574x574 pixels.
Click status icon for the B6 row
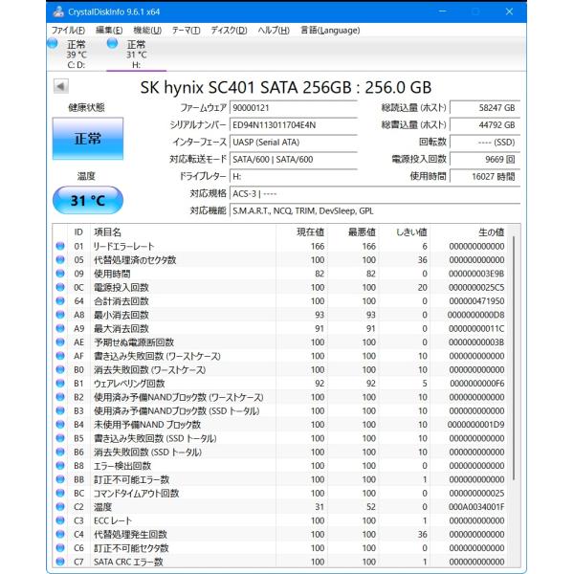point(60,453)
